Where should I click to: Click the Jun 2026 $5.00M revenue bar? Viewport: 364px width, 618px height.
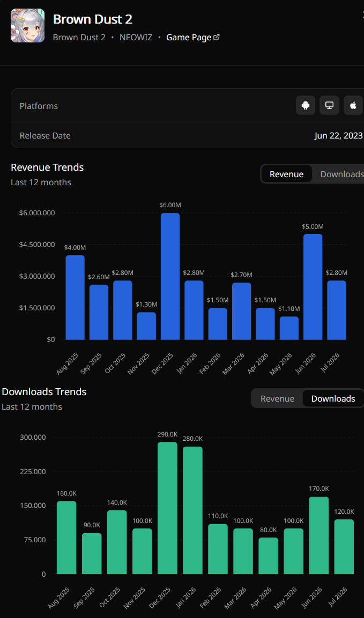click(x=313, y=287)
